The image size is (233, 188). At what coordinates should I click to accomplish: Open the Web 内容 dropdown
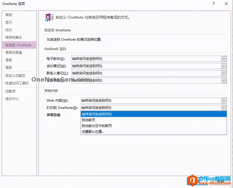coord(224,101)
